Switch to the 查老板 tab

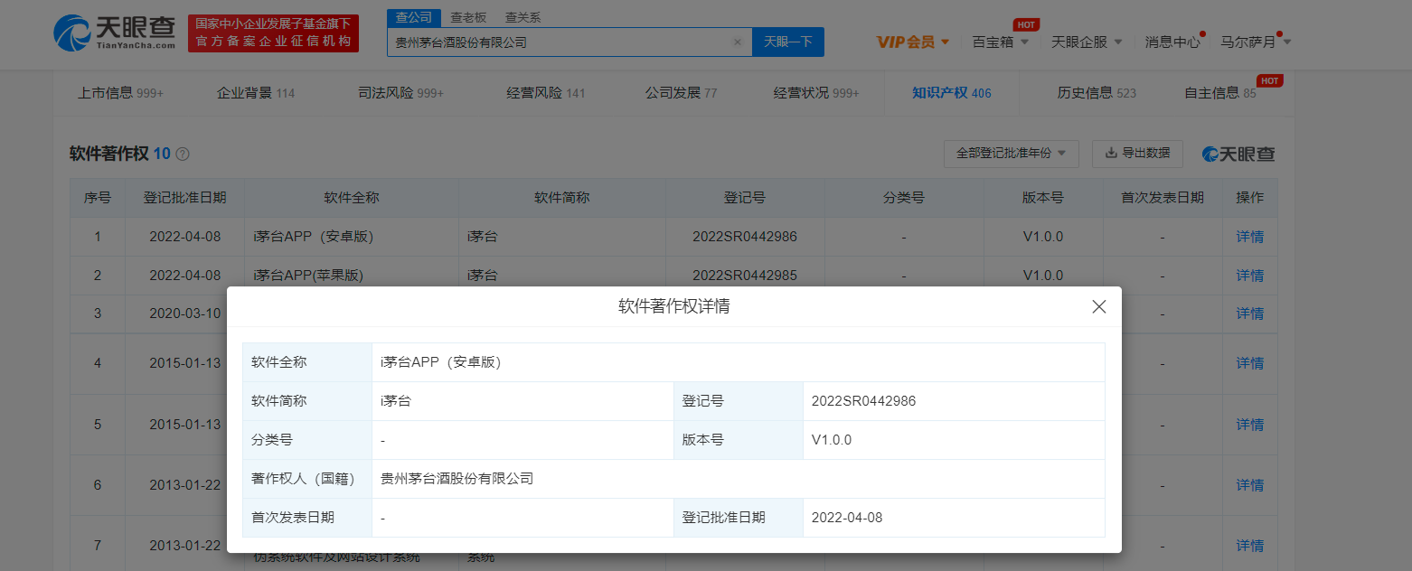click(468, 17)
